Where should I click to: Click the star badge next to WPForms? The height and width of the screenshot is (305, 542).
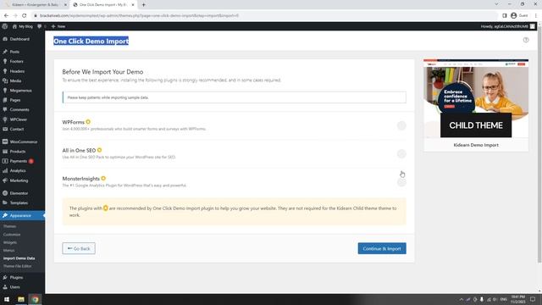pyautogui.click(x=88, y=122)
